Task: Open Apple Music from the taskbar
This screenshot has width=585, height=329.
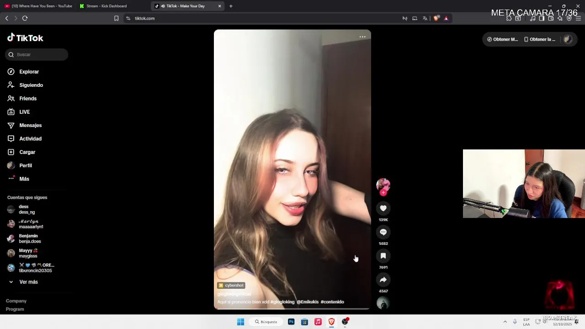Action: click(x=318, y=322)
